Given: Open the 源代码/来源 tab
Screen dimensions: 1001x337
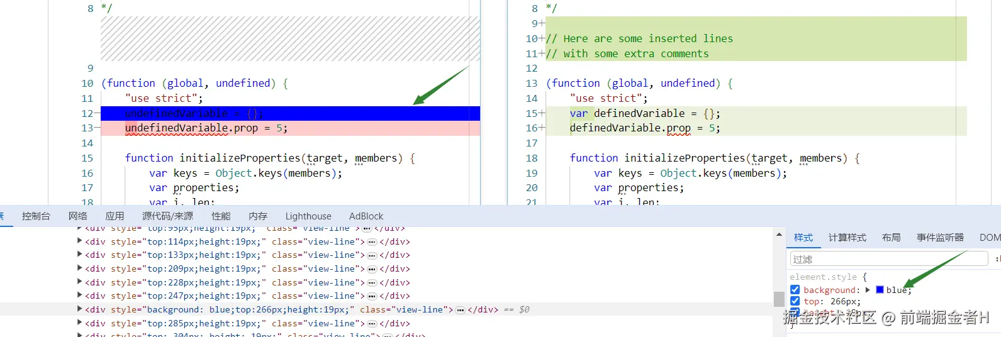Looking at the screenshot, I should [167, 216].
